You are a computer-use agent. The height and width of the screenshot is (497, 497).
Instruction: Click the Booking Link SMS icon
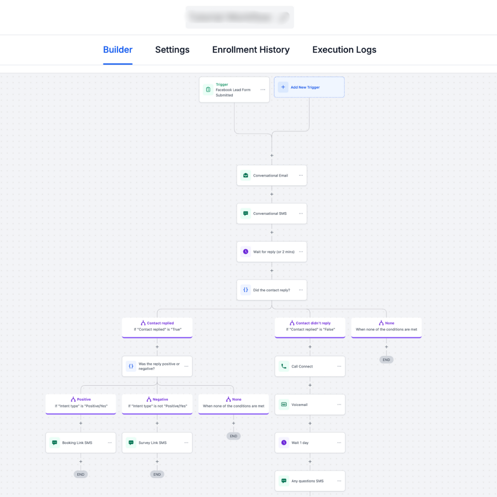[x=55, y=443]
